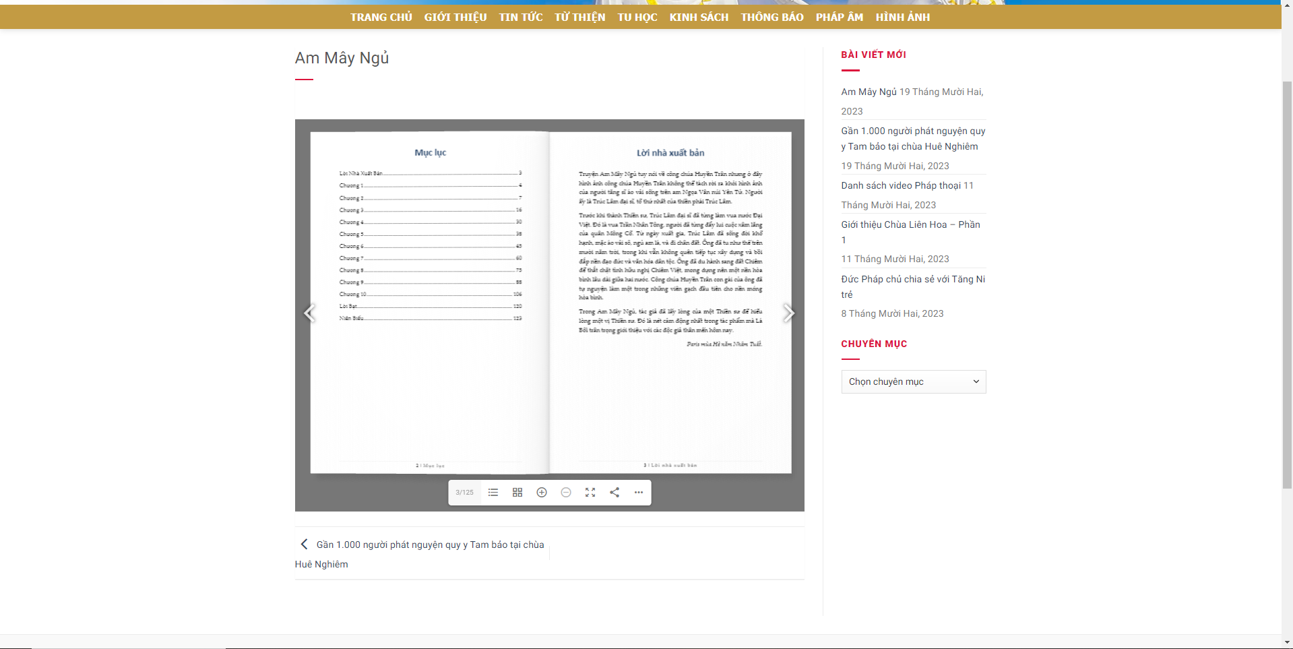Open the flipbook more options menu
1293x649 pixels.
639,493
